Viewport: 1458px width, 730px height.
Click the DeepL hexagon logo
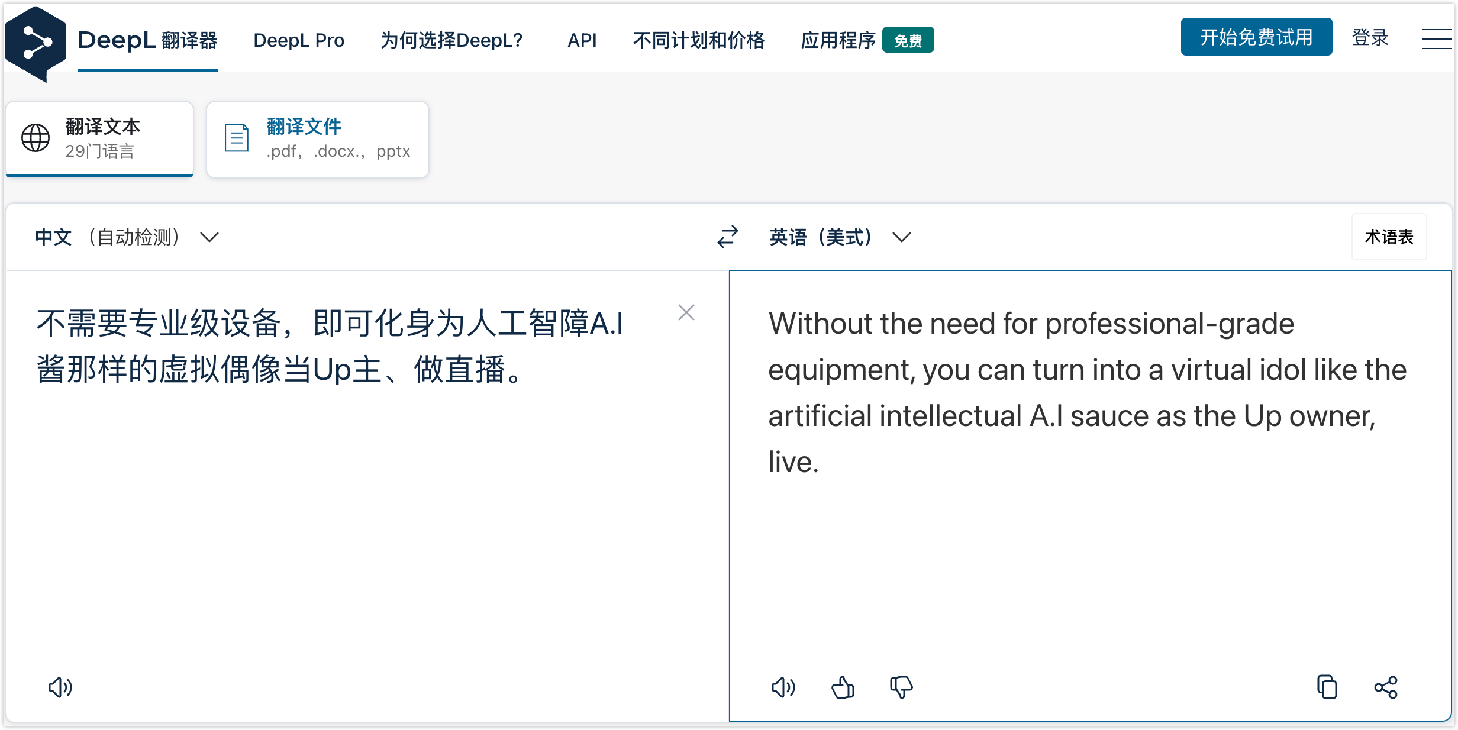coord(36,43)
